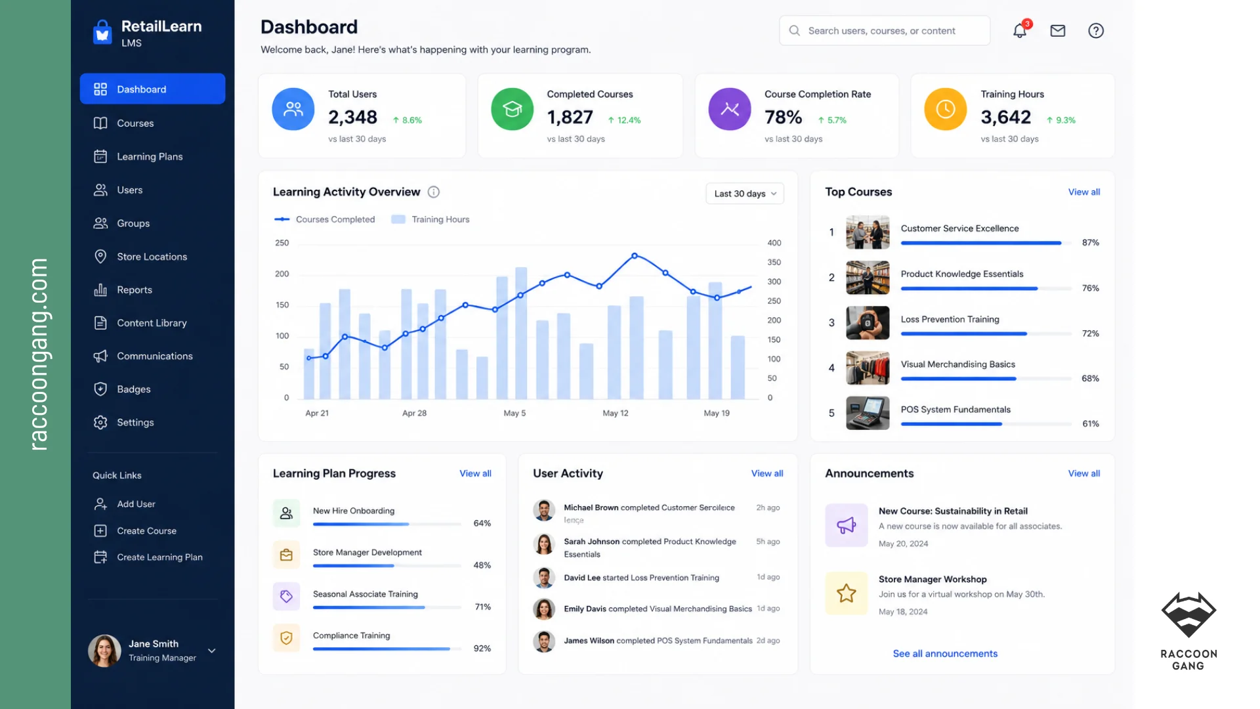Click the Reports bar chart icon
This screenshot has height=709, width=1260.
[100, 290]
